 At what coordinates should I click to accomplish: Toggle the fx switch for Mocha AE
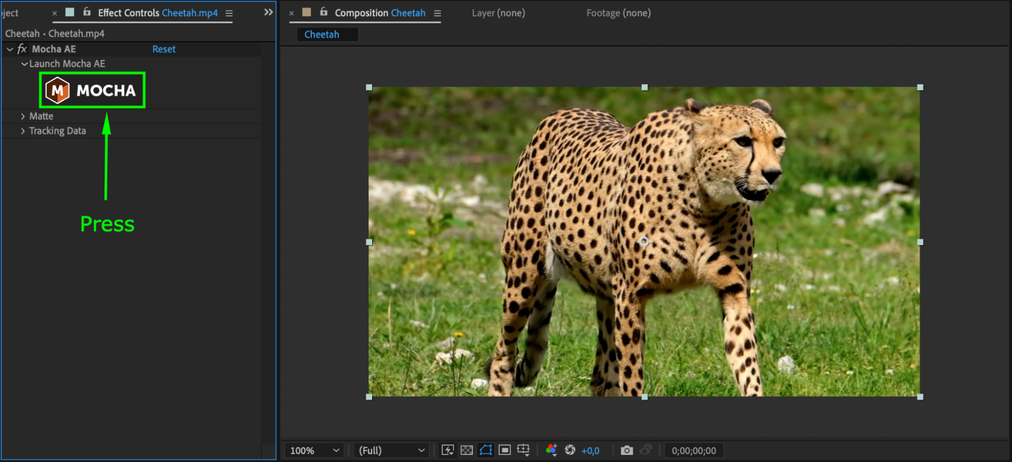(22, 49)
